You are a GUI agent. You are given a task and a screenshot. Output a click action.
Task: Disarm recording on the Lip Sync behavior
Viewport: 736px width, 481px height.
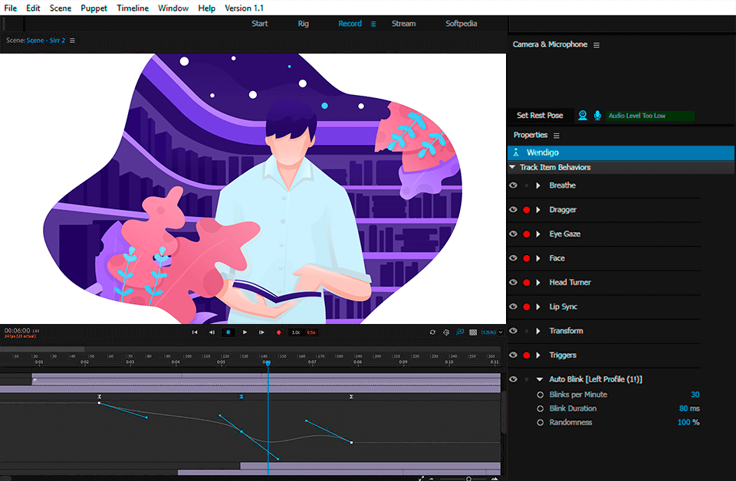526,306
